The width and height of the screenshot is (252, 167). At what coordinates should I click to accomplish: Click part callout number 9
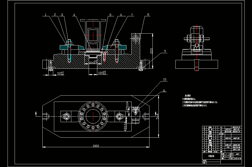click(x=165, y=51)
